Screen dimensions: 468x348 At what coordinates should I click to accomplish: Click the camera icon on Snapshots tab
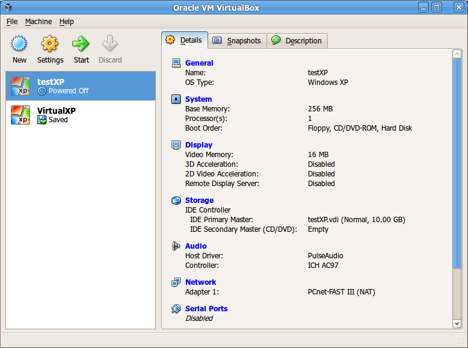point(217,40)
